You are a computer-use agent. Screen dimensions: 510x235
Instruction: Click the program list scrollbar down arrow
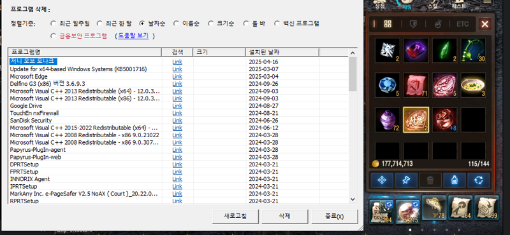point(353,199)
